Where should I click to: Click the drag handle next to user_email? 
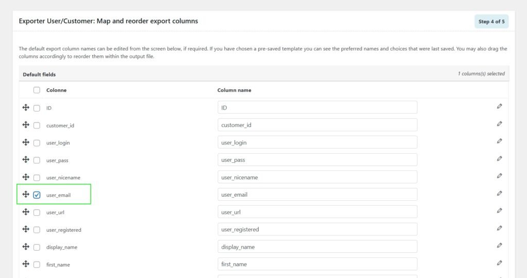(x=26, y=195)
